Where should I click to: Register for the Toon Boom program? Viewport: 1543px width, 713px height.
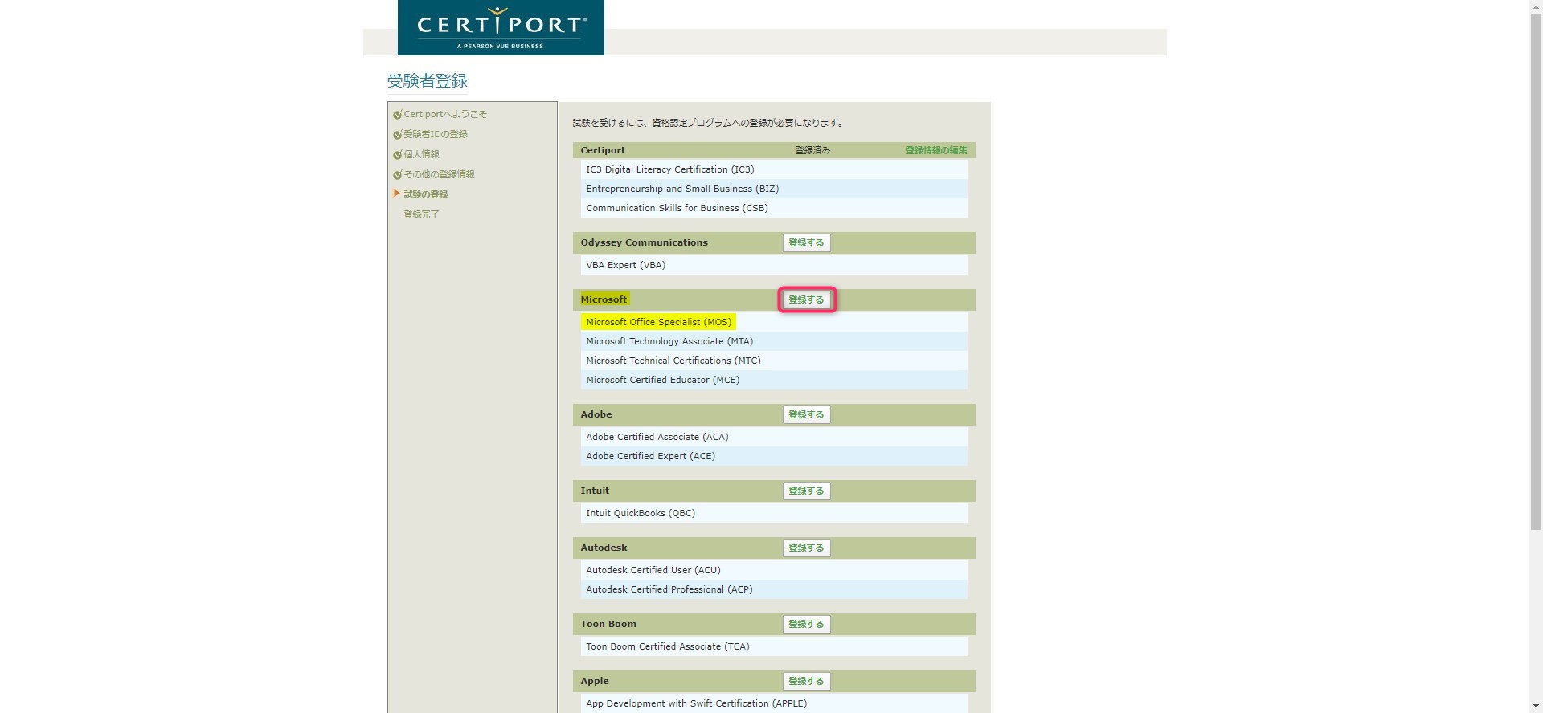point(806,625)
